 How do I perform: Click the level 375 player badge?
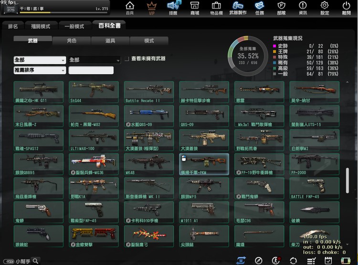pos(11,10)
